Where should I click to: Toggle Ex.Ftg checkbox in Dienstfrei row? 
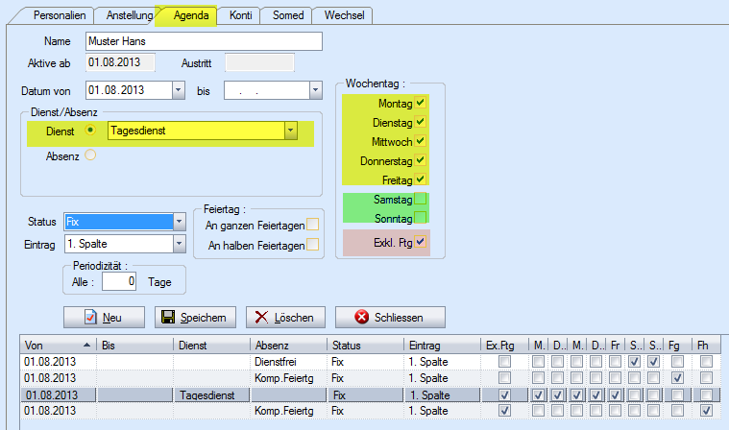(x=504, y=361)
